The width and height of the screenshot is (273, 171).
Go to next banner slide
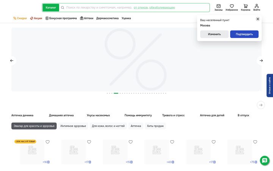click(x=261, y=60)
